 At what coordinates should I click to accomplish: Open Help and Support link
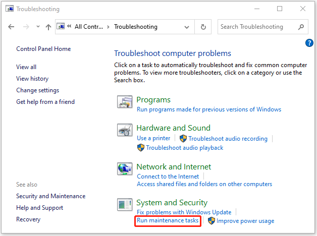[39, 208]
